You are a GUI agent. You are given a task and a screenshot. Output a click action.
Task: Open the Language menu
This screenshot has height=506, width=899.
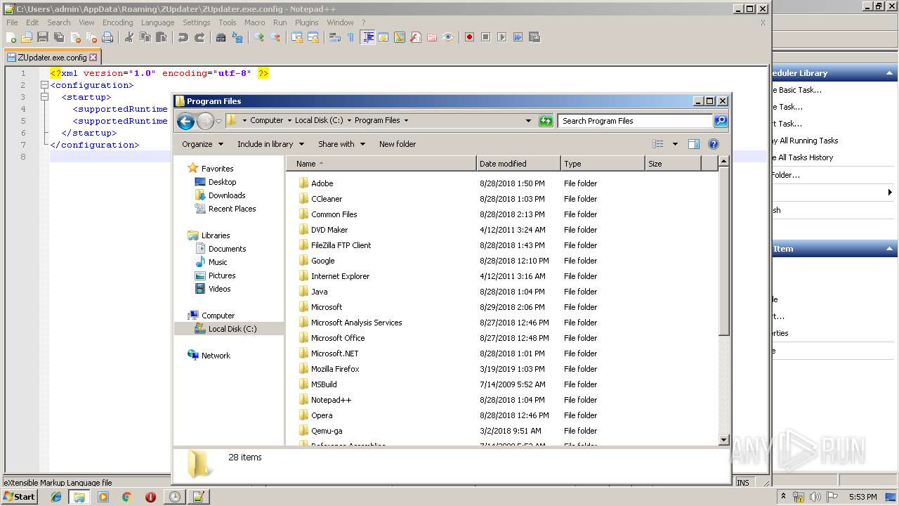pyautogui.click(x=157, y=22)
